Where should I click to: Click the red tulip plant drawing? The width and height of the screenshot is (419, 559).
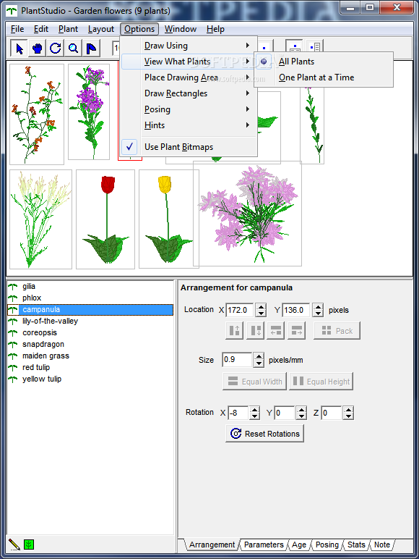tap(105, 219)
